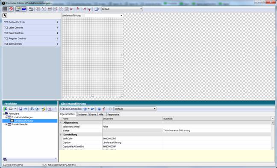Viewport: 277px width, 168px height.
Task: Collapse the Allgemeines property group
Action: [x=61, y=123]
